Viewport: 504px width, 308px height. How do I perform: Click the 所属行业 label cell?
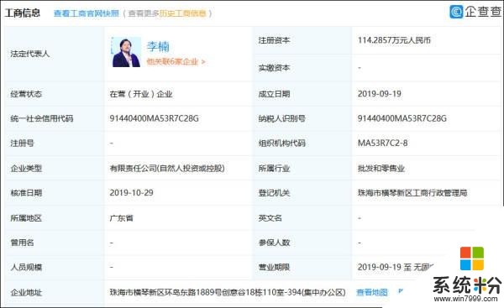coord(302,169)
